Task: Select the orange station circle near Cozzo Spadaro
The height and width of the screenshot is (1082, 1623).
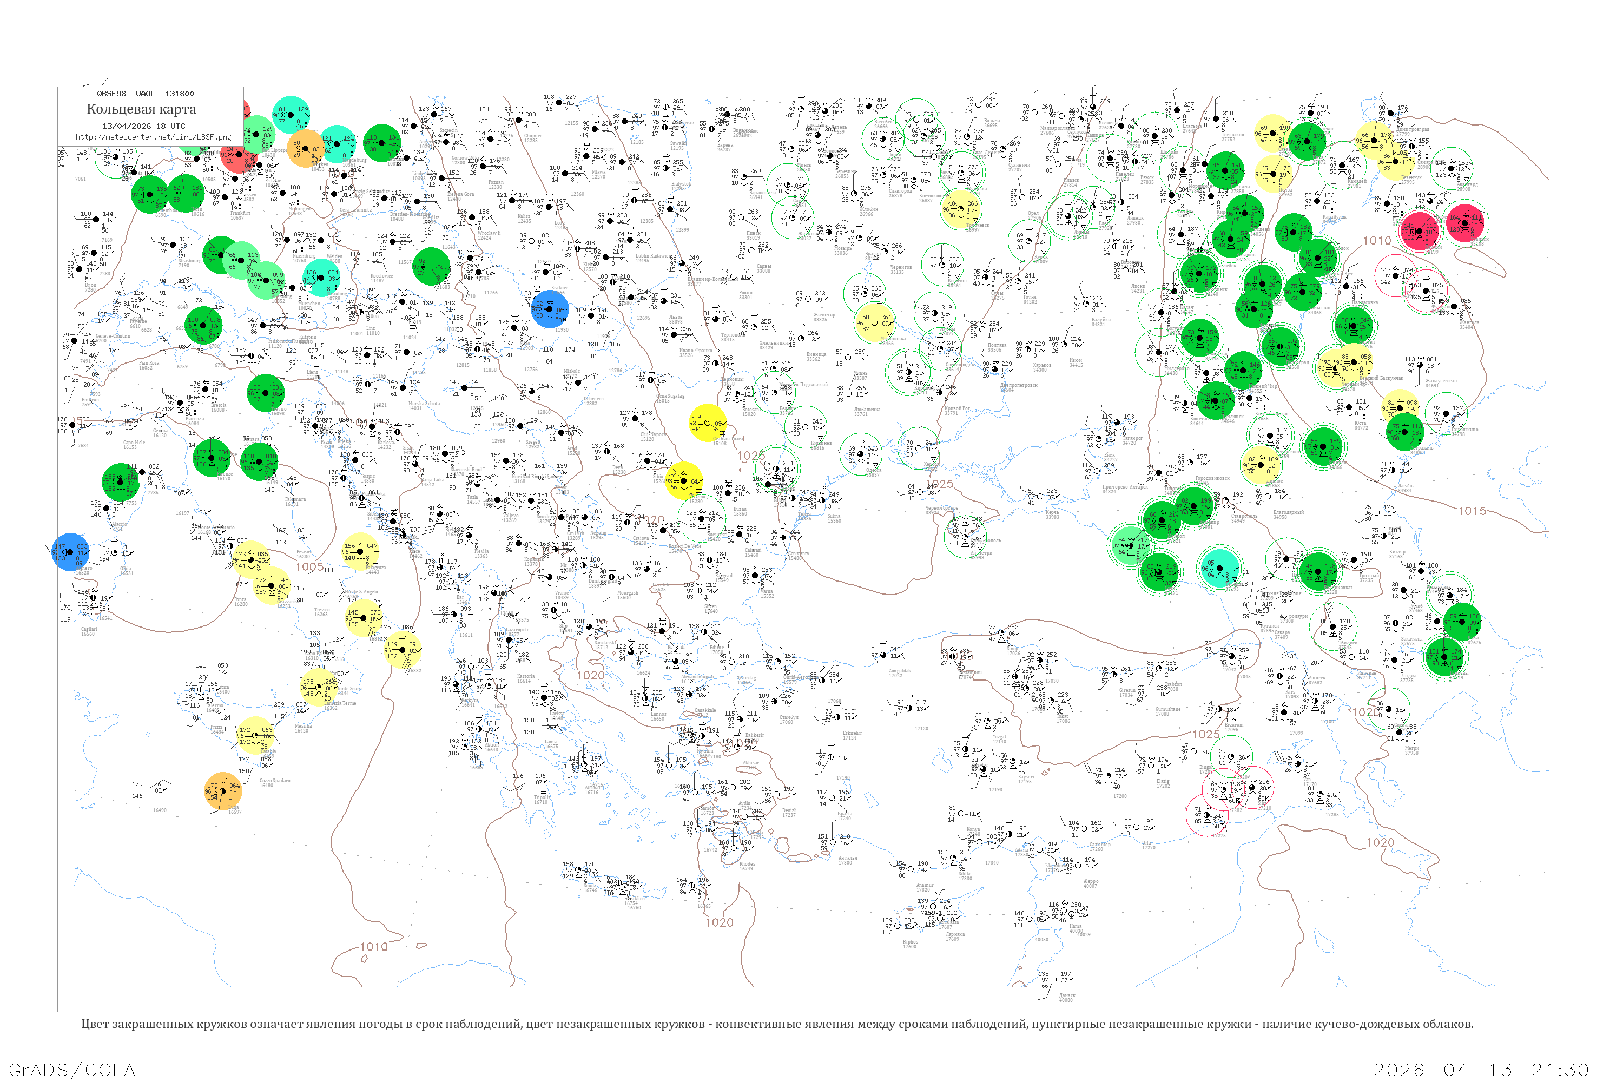Action: click(x=223, y=791)
